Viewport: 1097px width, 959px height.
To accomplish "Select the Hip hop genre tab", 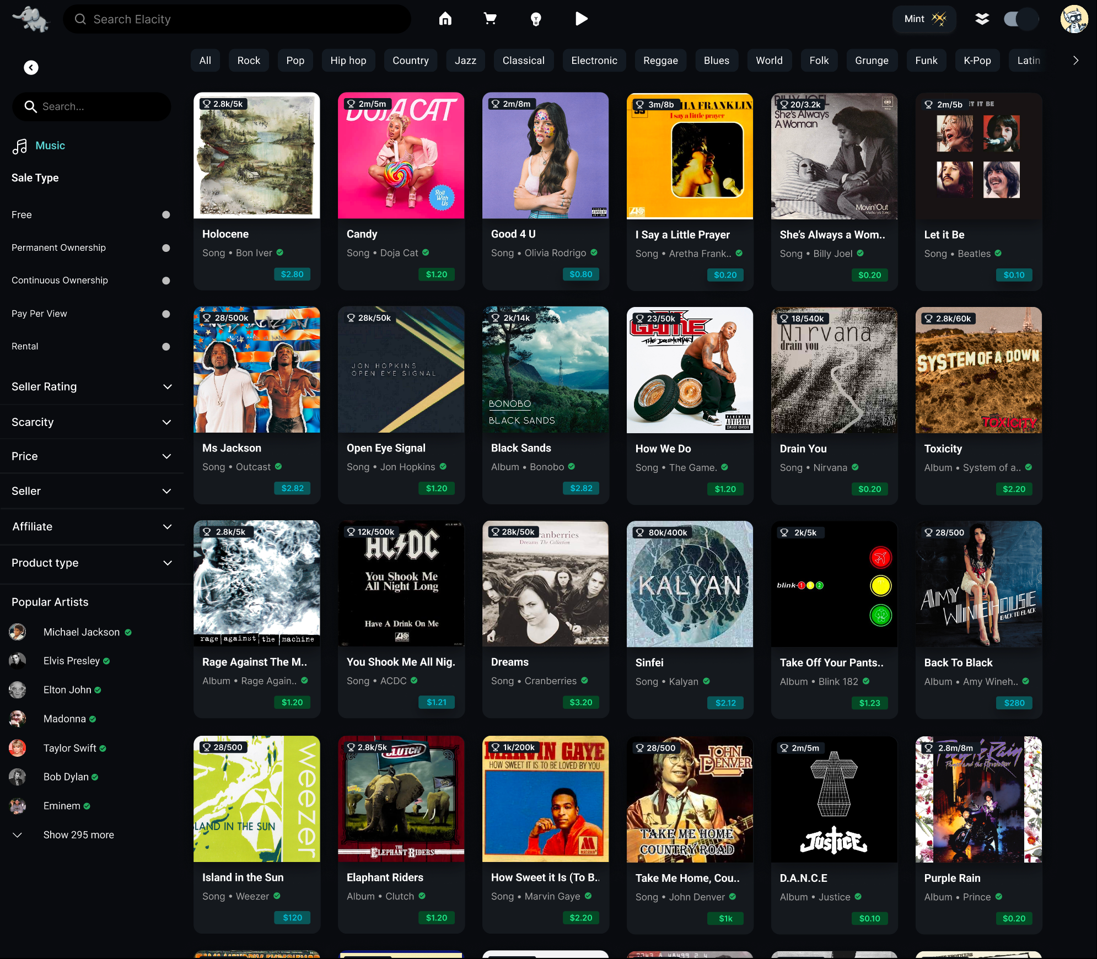I will point(348,61).
